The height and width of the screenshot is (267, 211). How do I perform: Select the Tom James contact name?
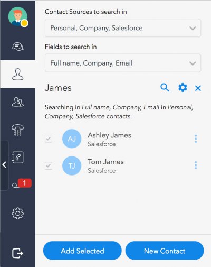click(105, 162)
